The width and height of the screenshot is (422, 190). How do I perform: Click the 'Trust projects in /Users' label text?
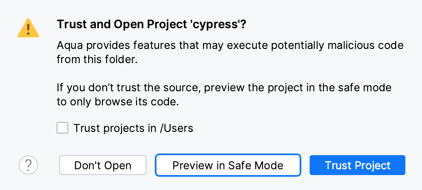pos(133,128)
